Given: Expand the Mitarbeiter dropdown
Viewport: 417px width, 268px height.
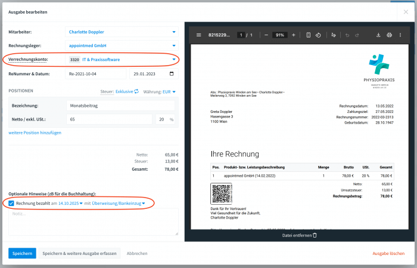Looking at the screenshot, I should coord(174,31).
